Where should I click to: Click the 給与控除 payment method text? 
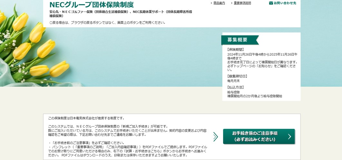click(233, 92)
